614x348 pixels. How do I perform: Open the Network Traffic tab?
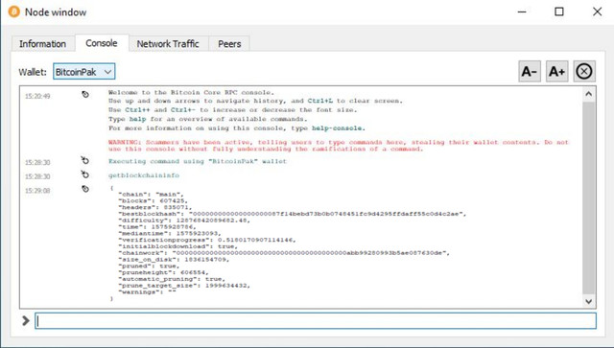pos(168,44)
